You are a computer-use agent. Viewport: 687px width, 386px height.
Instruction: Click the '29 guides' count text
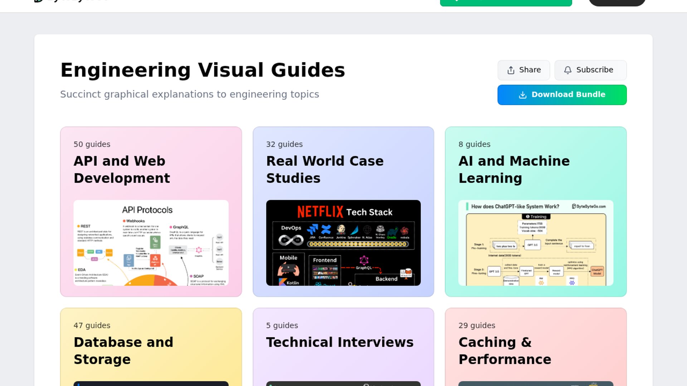(x=477, y=325)
